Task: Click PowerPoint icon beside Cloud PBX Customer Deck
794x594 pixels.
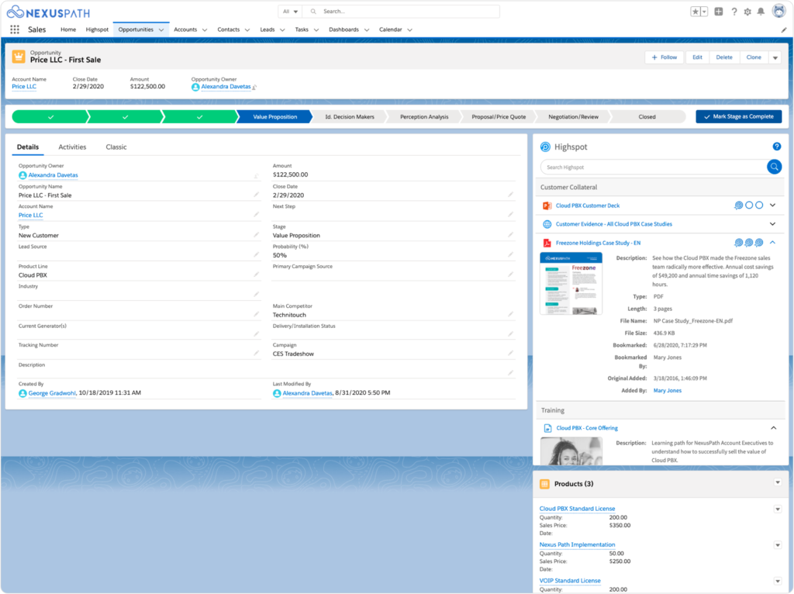Action: [547, 205]
